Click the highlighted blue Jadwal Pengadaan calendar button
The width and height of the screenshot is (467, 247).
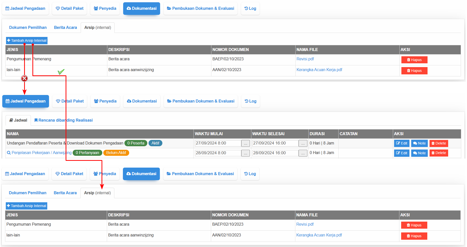pos(26,101)
